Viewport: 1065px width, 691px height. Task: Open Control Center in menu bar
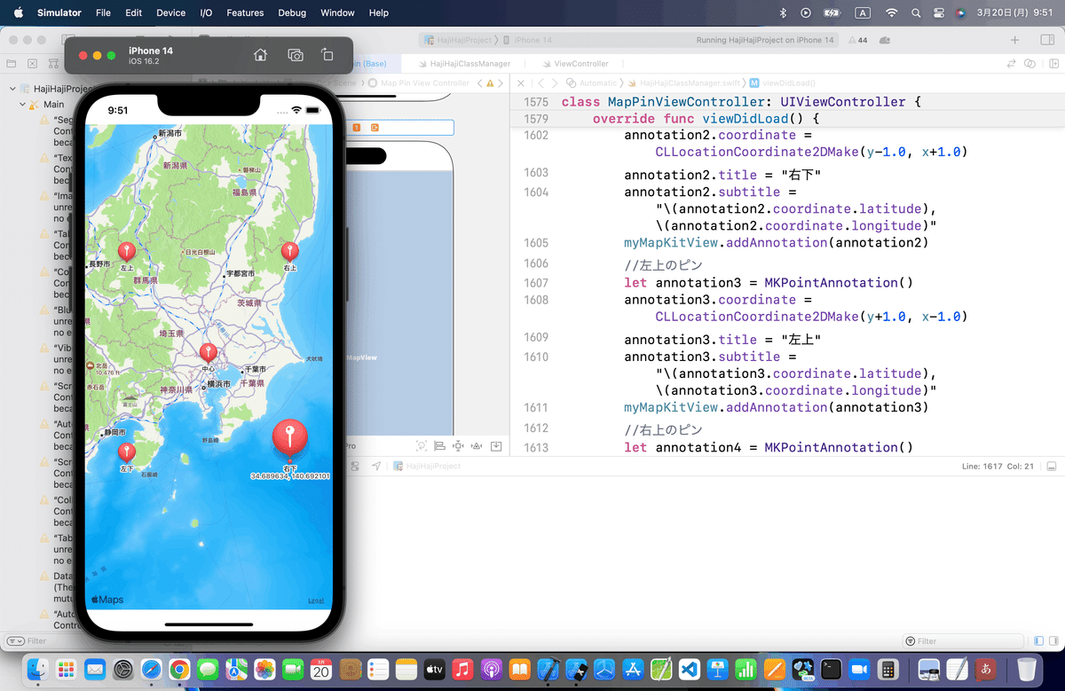940,12
